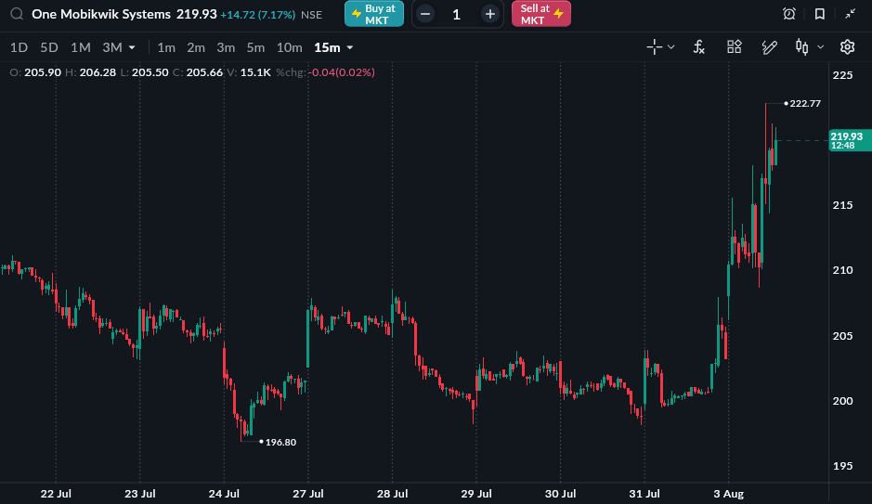Click the Sell at MKT button
Viewport: 872px width, 504px height.
[541, 14]
